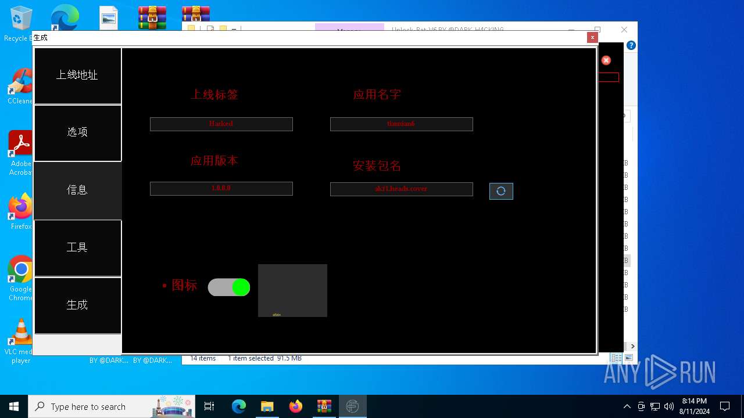
Task: Click the Explorer horizontal scrollbar right arrow
Action: tap(632, 347)
